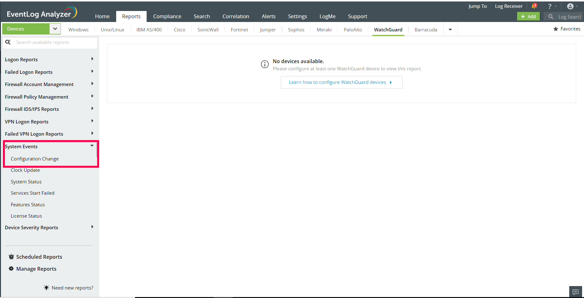Screen dimensions: 584x298
Task: Select the Barracuda device tab
Action: pyautogui.click(x=426, y=30)
